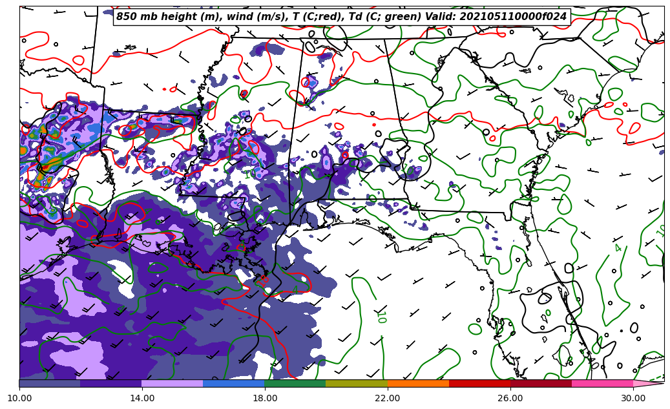Click the orange 22–24 colorbar segment
670x409 pixels.
tap(418, 383)
